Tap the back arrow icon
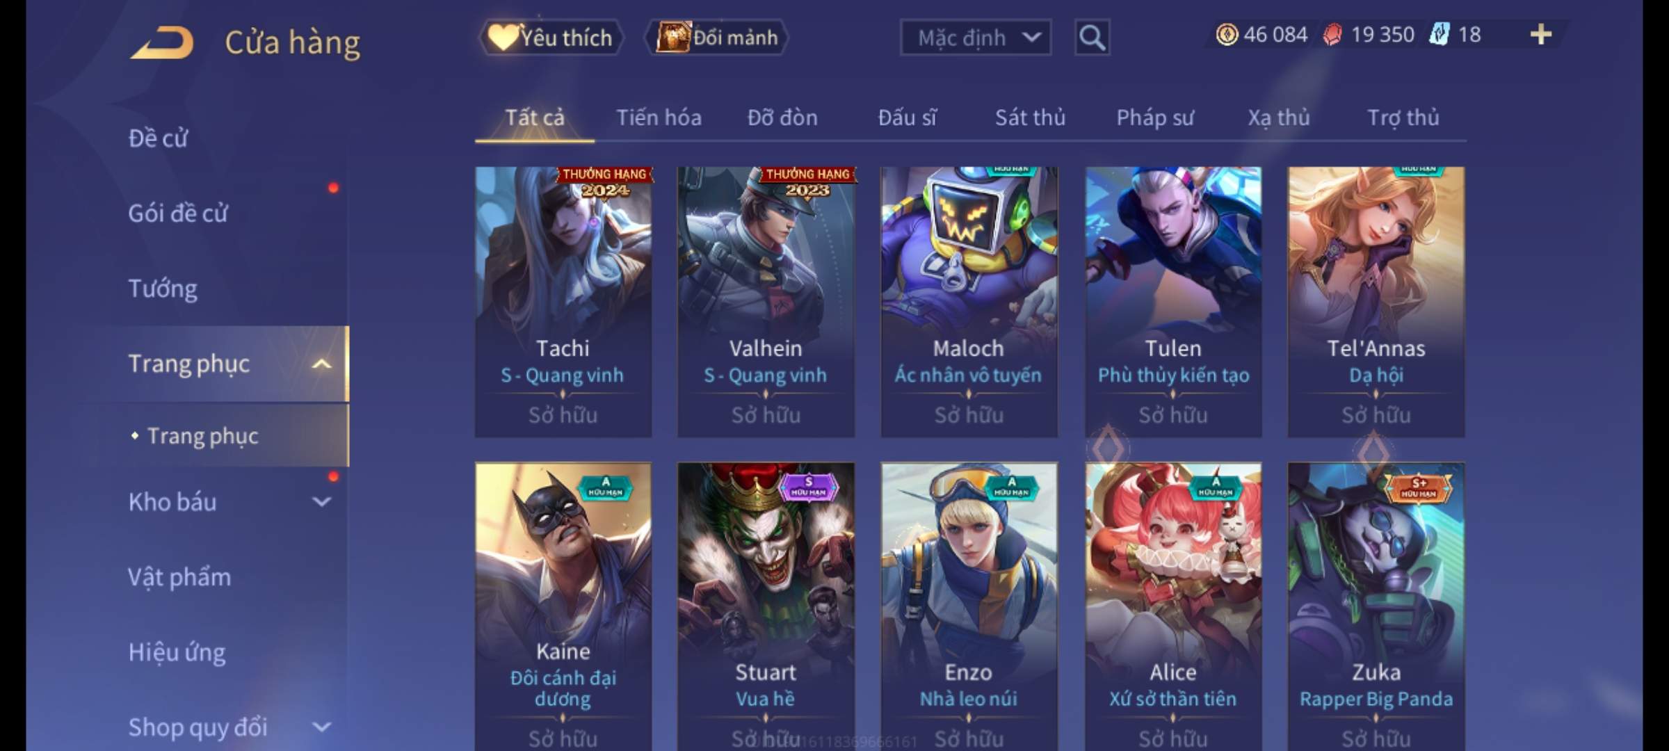The height and width of the screenshot is (751, 1669). [x=162, y=42]
